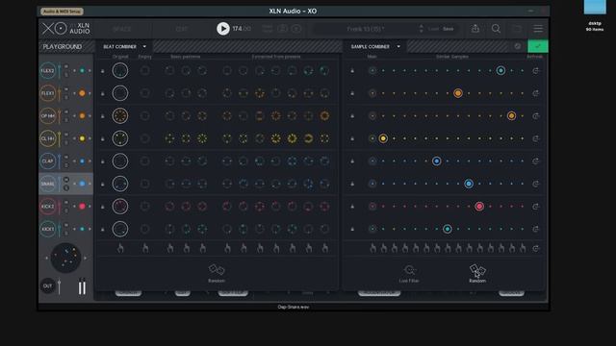Screen dimensions: 616x346
Task: Click Audio & MIDI Setup in title bar
Action: 62,11
